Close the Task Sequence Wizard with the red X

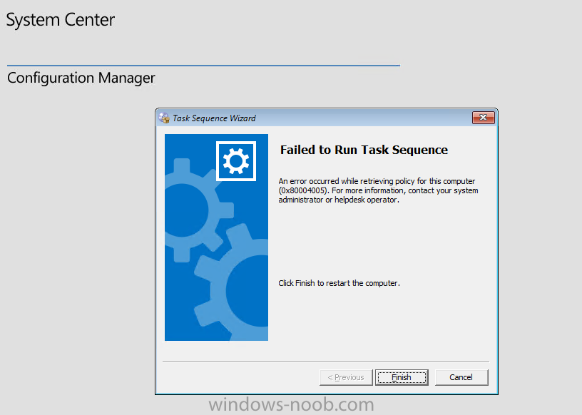[484, 118]
